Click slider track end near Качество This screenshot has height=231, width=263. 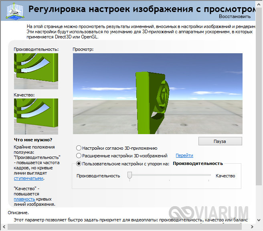[x=210, y=175]
